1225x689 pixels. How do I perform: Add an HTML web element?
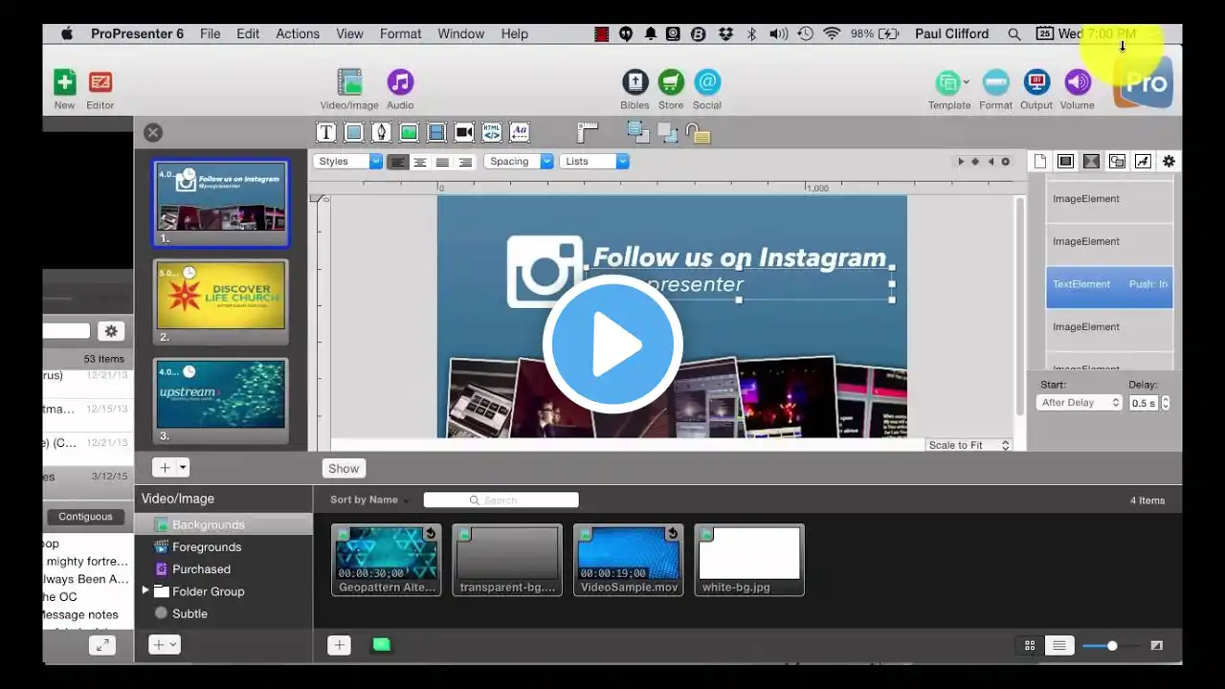[x=492, y=132]
